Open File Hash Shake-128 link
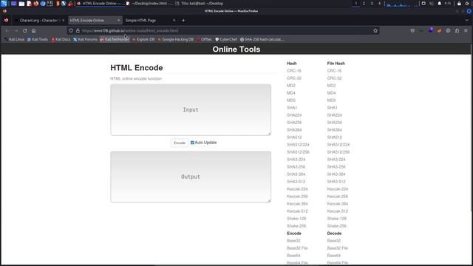Screen dimensions: 473x266 (x=337, y=219)
